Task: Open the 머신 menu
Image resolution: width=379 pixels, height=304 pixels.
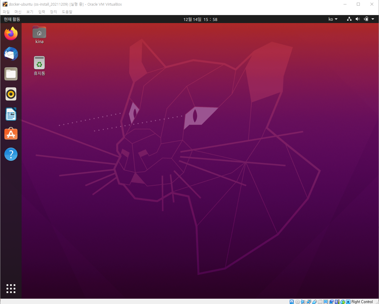Action: (x=18, y=12)
